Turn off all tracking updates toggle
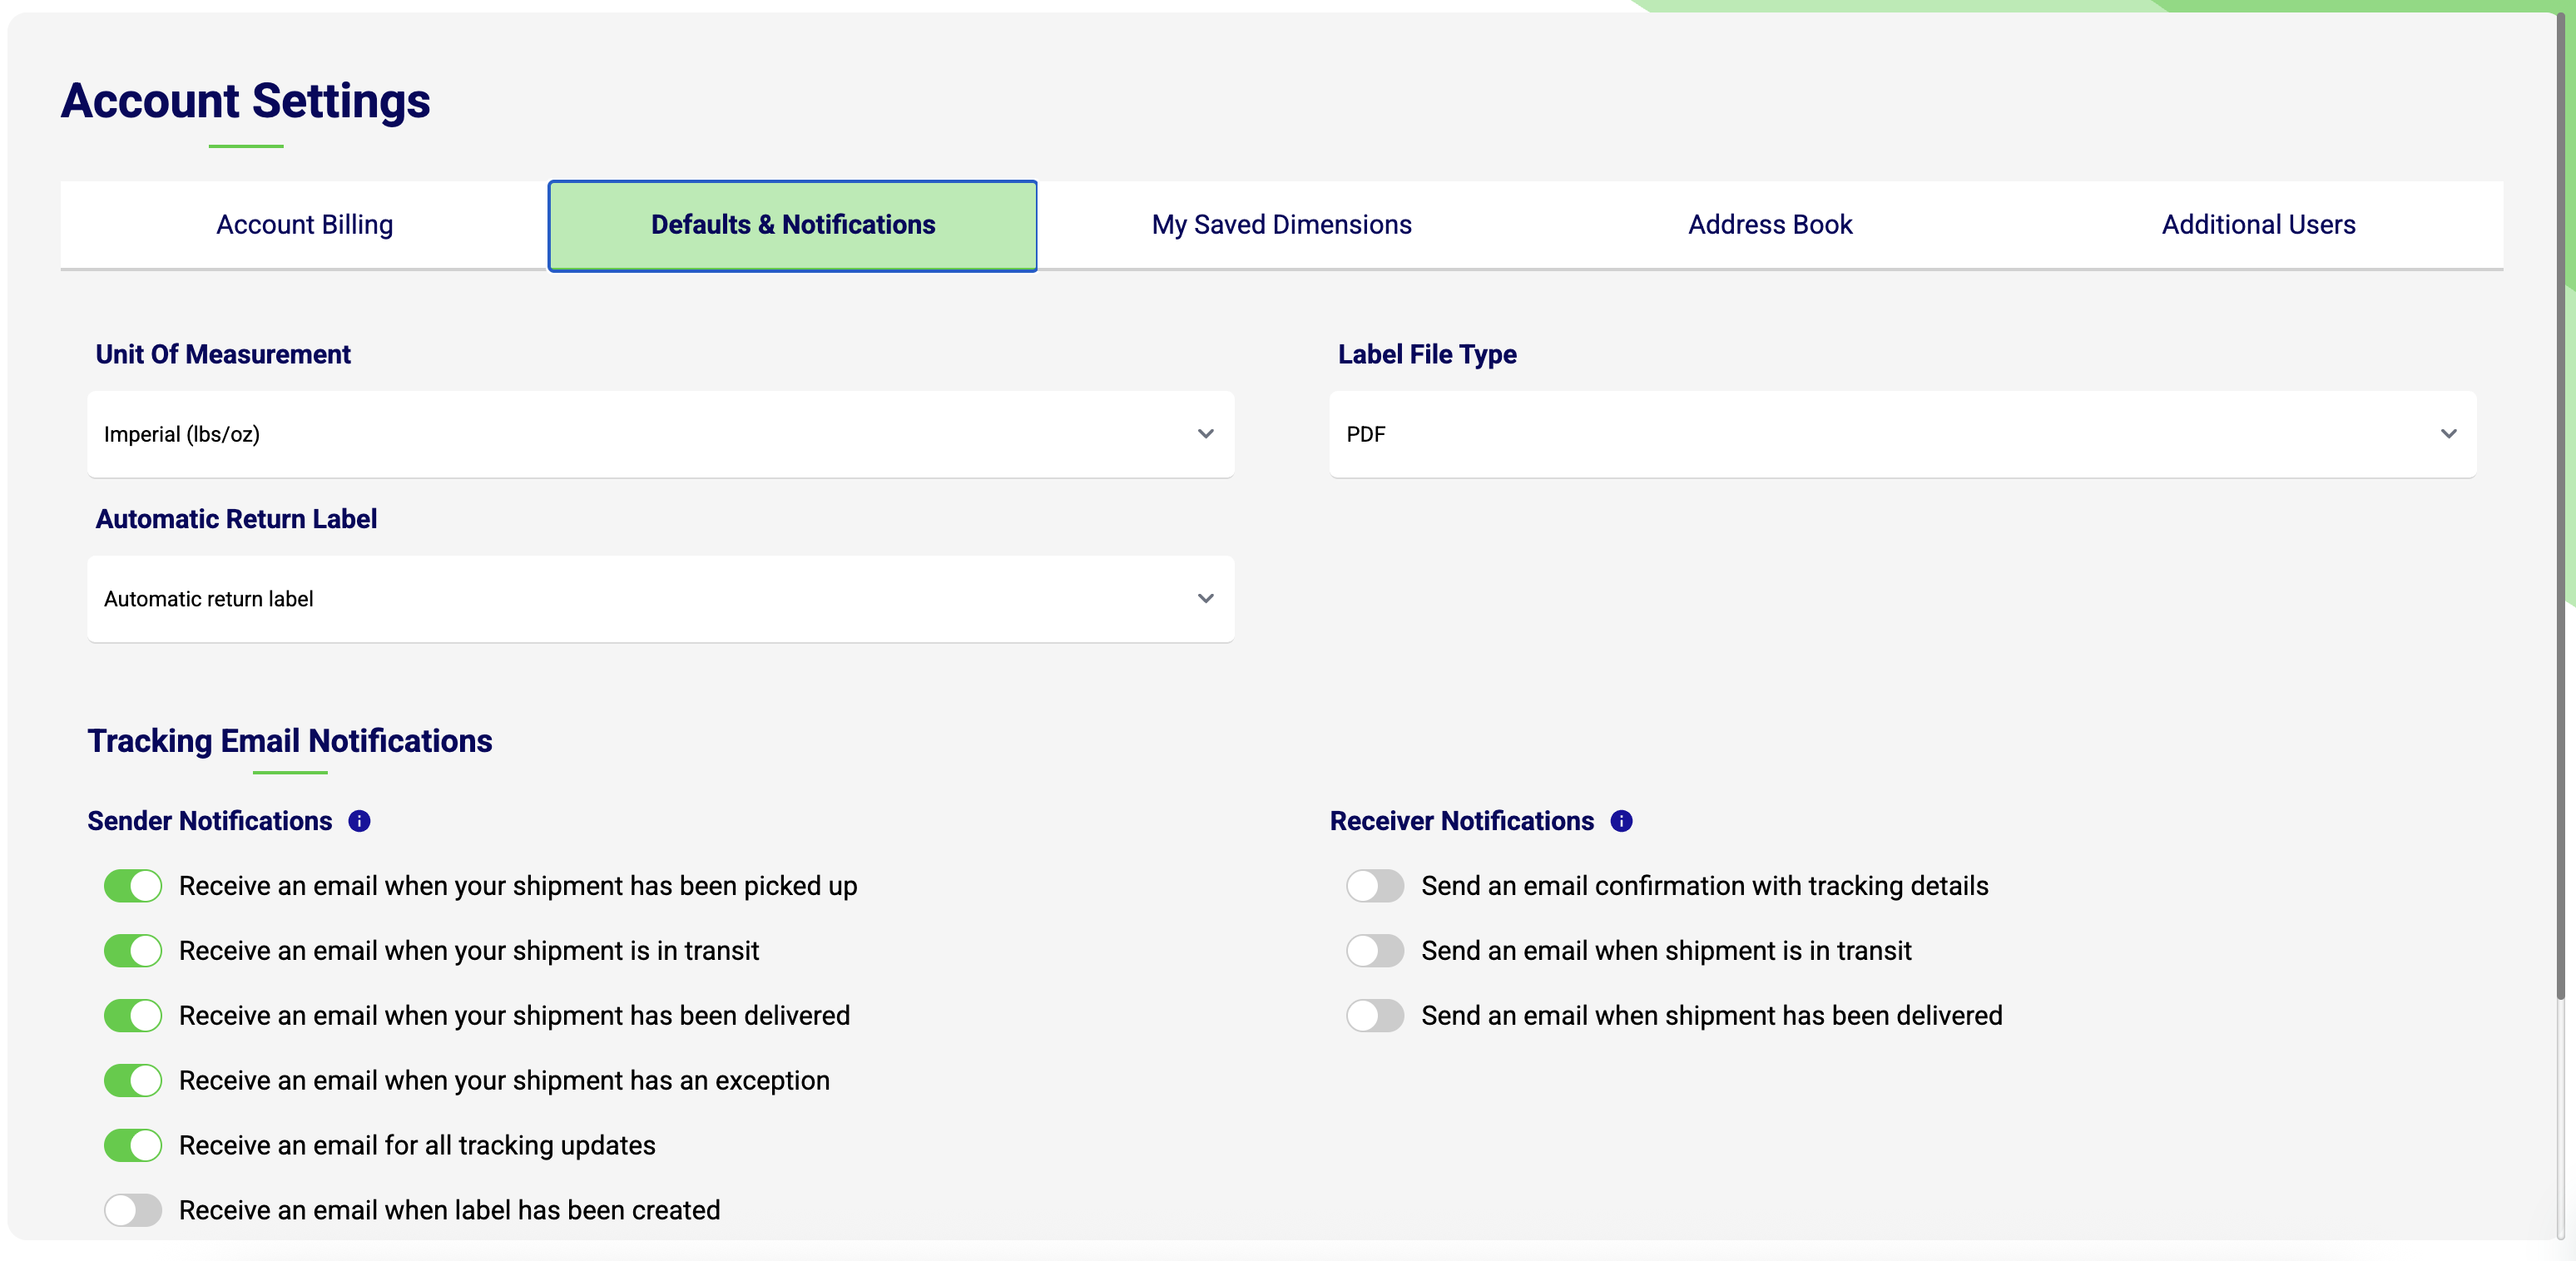Viewport: 2576px width, 1261px height. click(x=133, y=1146)
